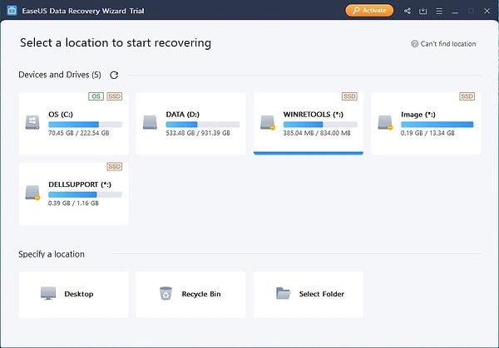499x348 pixels.
Task: Click the DATA (D:) usage bar
Action: tap(203, 125)
